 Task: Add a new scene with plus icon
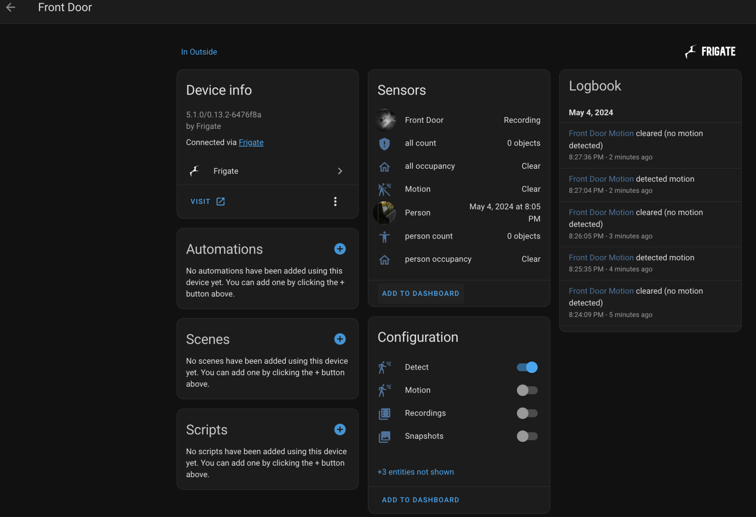coord(340,339)
